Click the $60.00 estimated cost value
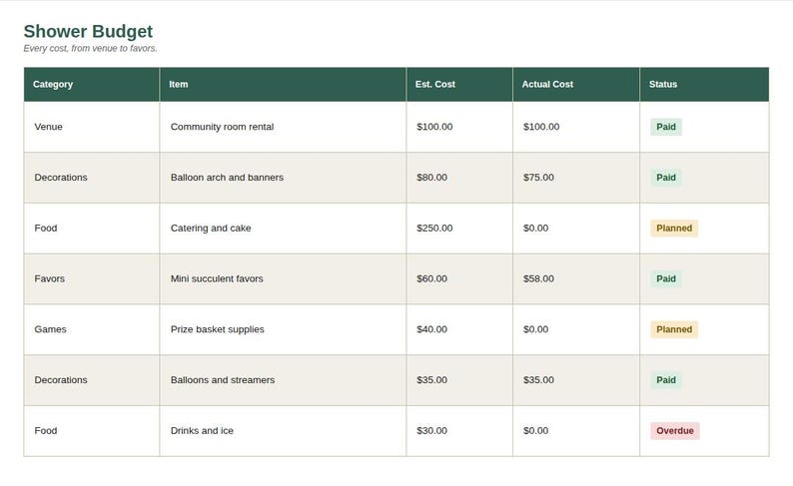Image resolution: width=793 pixels, height=486 pixels. coord(431,278)
